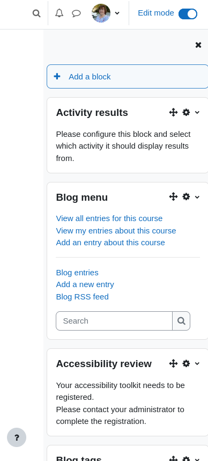The height and width of the screenshot is (461, 208).
Task: Expand Accessibility review block actions chevron
Action: click(197, 364)
